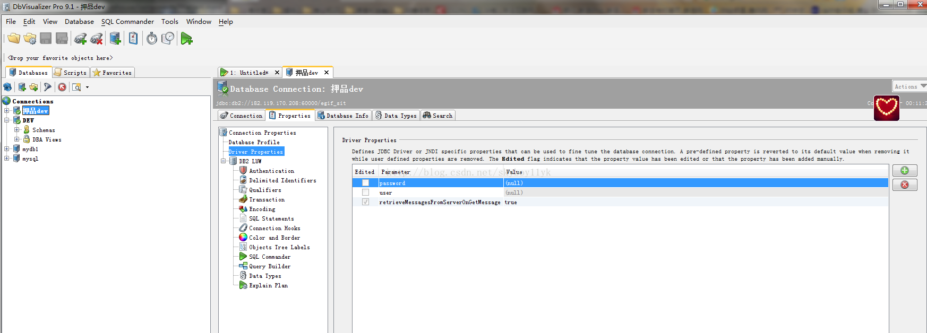927x333 pixels.
Task: Open the Database menu
Action: point(79,22)
